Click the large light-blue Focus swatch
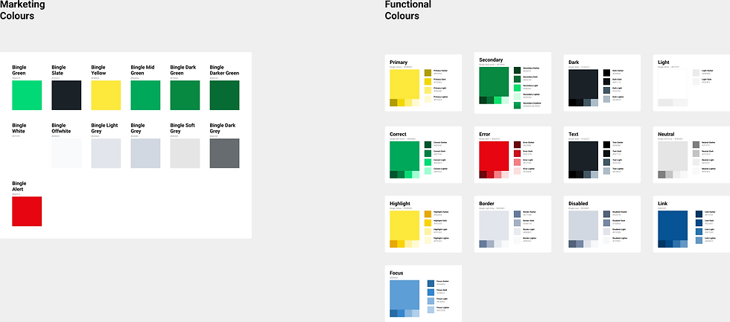This screenshot has height=322, width=730. coord(404,294)
